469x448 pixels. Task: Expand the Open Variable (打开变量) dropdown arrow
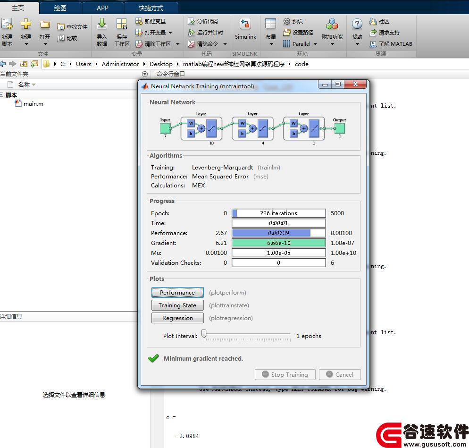click(x=170, y=33)
